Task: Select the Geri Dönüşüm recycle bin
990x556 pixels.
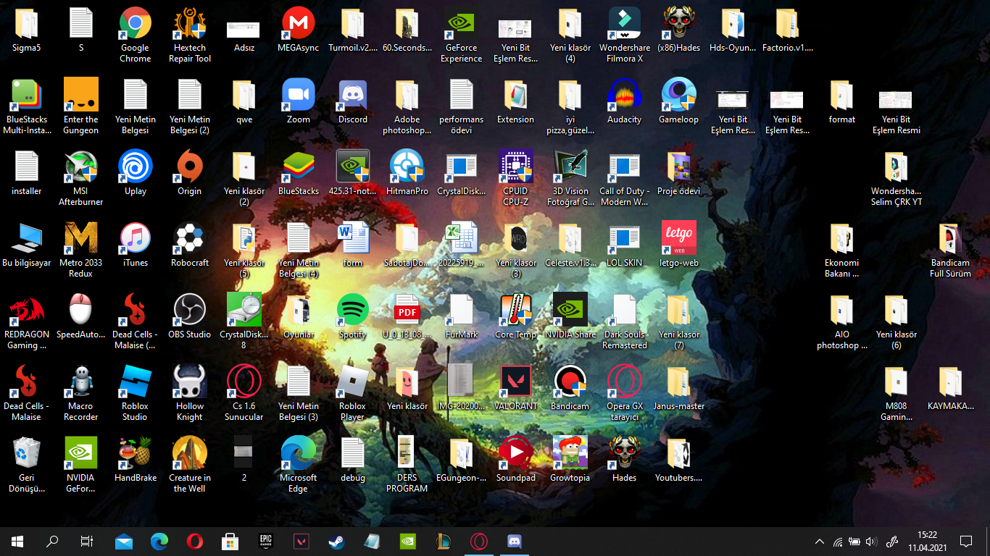Action: tap(27, 465)
